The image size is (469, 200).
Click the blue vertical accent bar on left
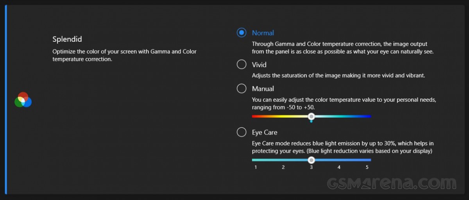6,100
